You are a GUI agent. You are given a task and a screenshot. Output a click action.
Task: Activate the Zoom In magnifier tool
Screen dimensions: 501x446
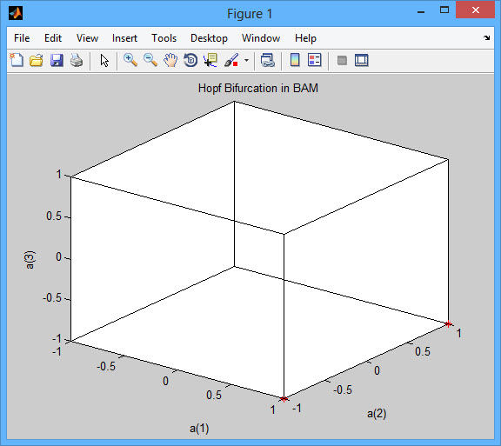pos(130,60)
